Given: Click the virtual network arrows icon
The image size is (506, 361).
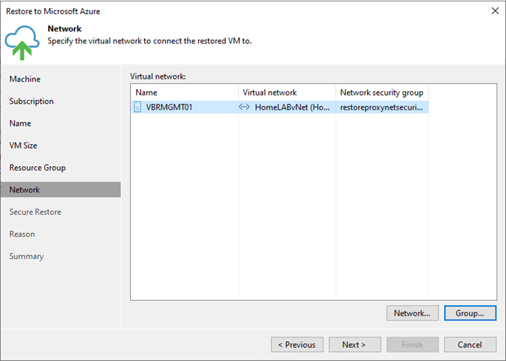Looking at the screenshot, I should point(244,107).
